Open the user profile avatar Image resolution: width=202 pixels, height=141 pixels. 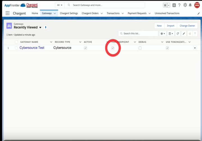pos(197,5)
